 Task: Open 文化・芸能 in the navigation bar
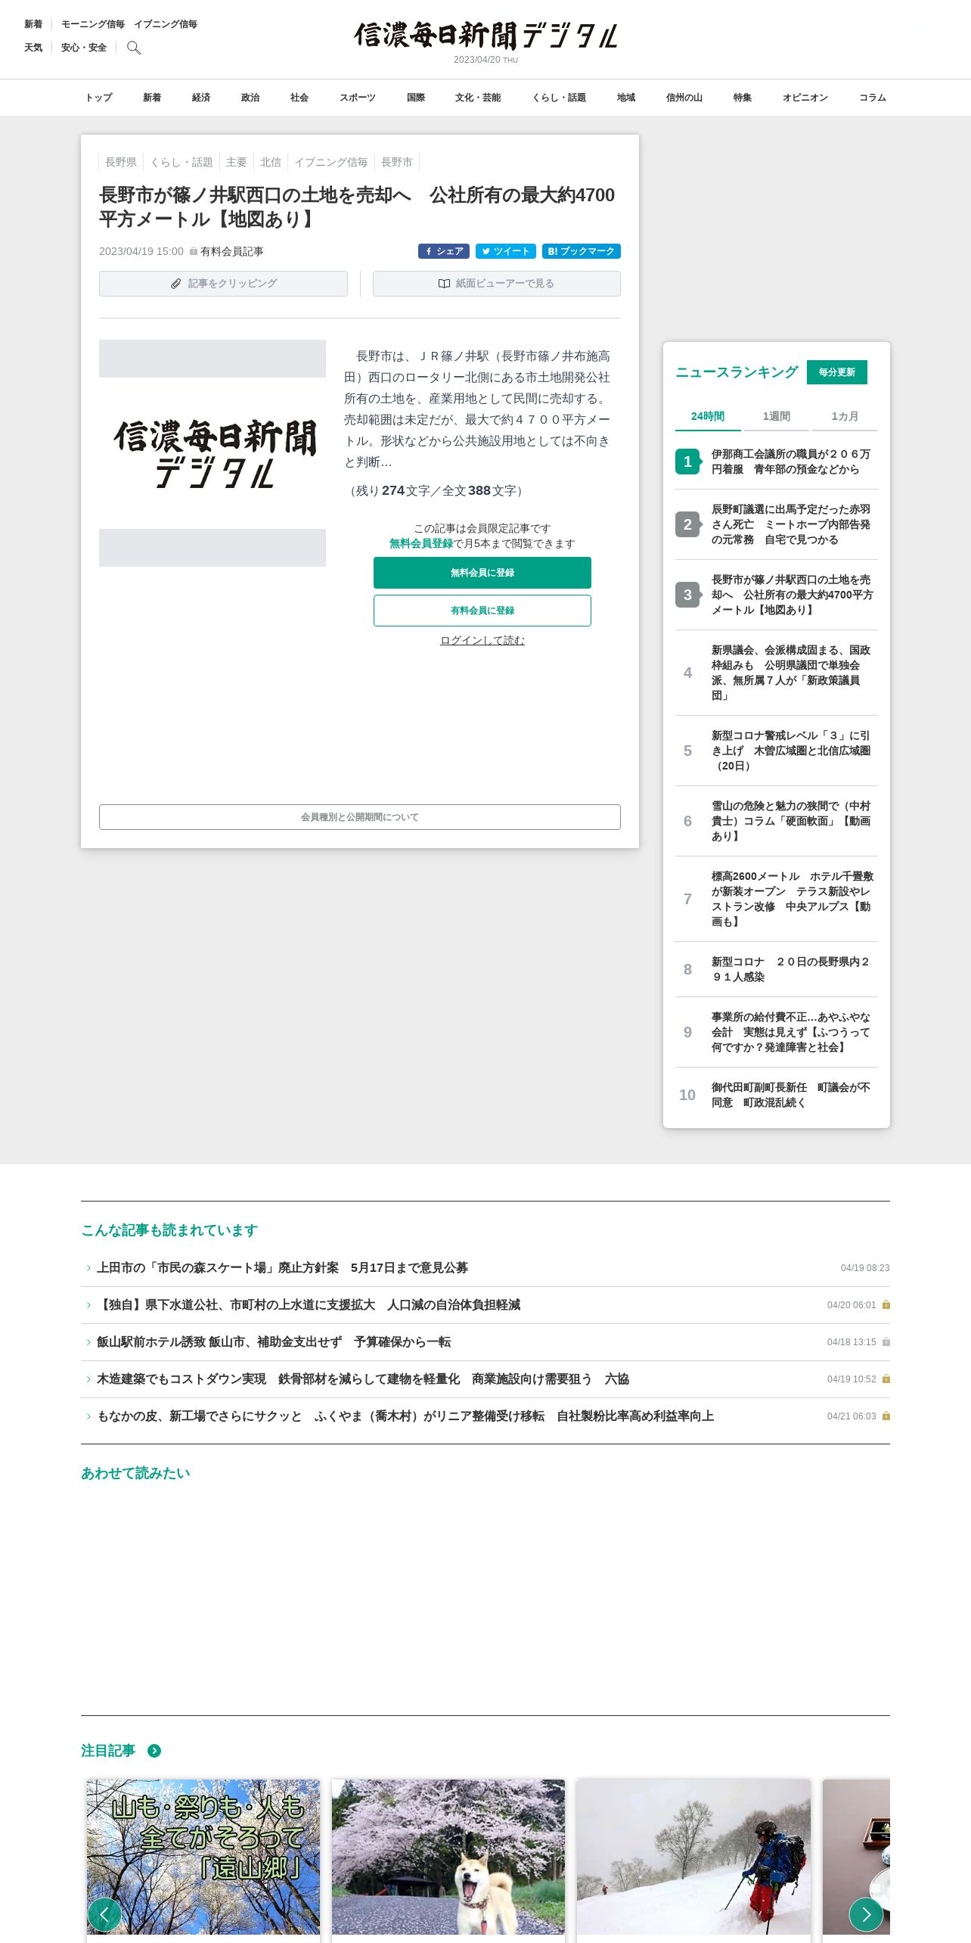[478, 98]
